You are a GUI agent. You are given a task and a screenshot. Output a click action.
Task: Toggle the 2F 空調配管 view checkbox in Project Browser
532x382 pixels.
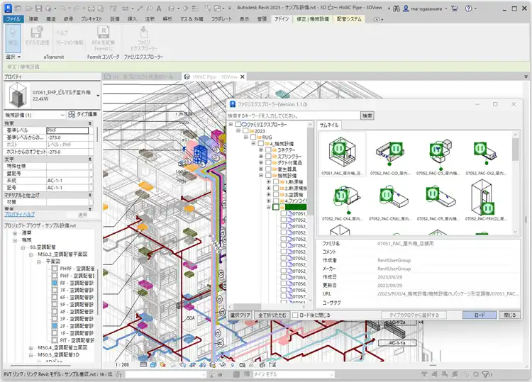(x=55, y=326)
